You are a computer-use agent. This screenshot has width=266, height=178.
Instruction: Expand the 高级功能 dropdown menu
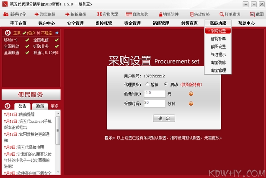217,23
